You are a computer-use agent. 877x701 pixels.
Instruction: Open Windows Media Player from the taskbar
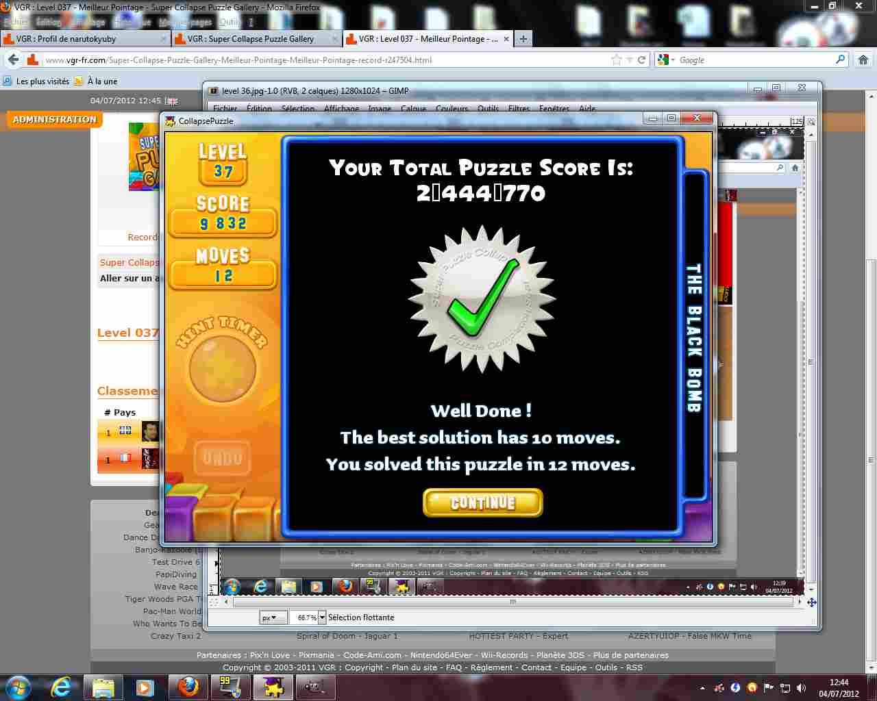point(145,687)
